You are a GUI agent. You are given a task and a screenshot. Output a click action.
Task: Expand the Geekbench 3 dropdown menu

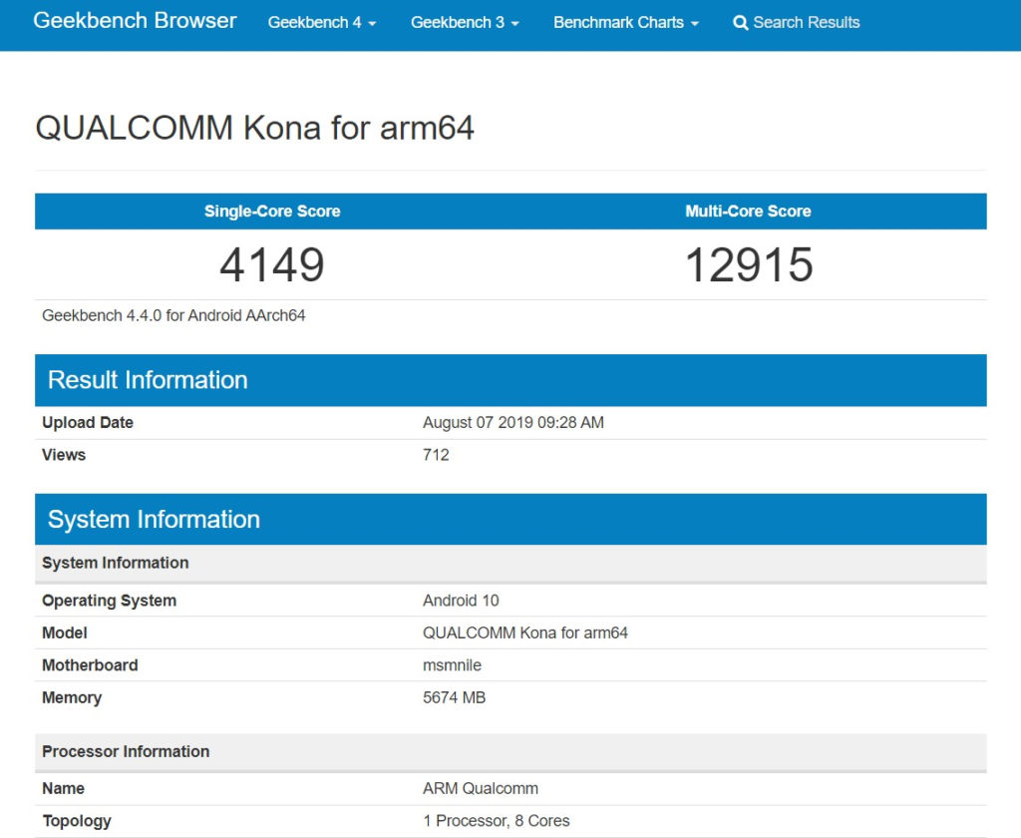pyautogui.click(x=465, y=23)
